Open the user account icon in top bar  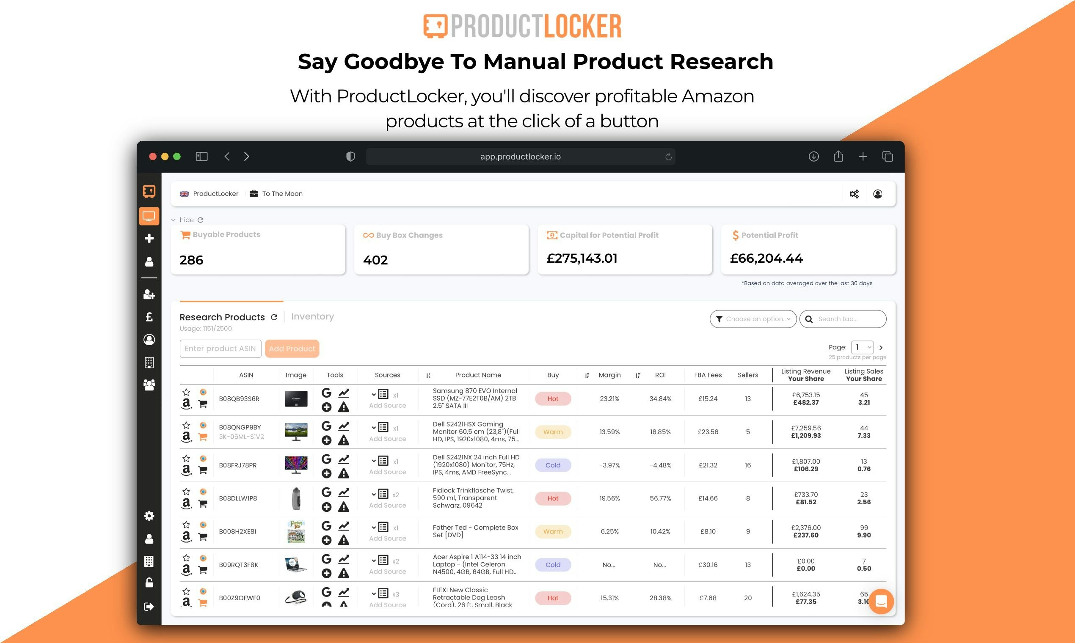pyautogui.click(x=877, y=194)
